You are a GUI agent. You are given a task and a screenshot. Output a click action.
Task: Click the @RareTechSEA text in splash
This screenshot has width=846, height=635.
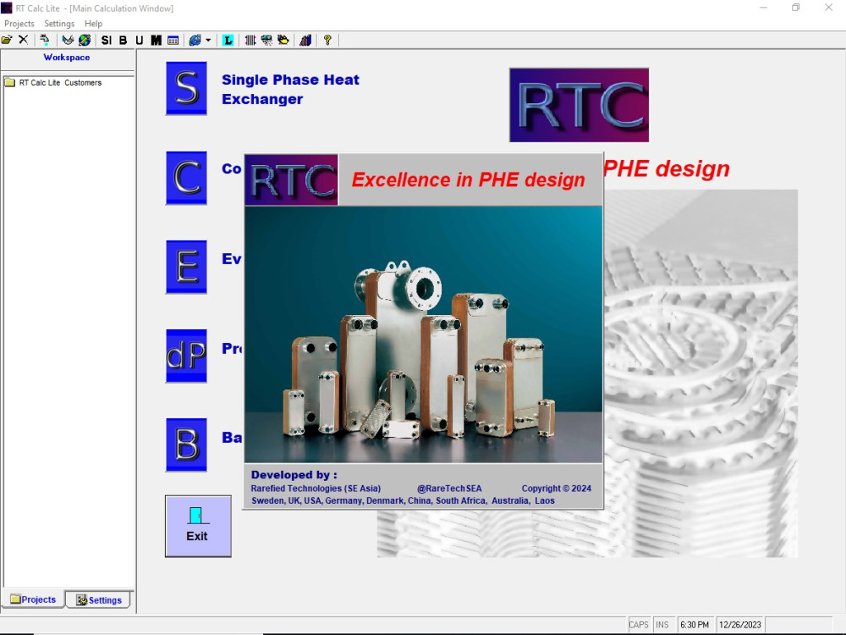click(449, 489)
